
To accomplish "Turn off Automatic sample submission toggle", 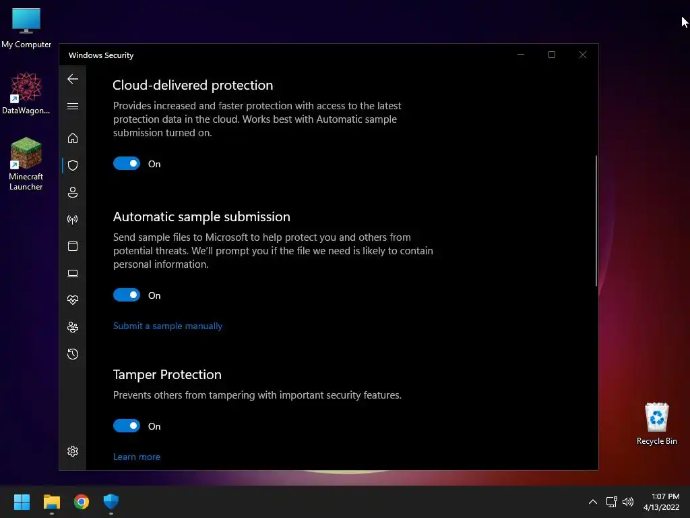I will tap(126, 295).
